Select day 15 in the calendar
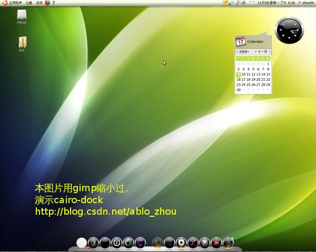316x252 pixels. pos(268,75)
